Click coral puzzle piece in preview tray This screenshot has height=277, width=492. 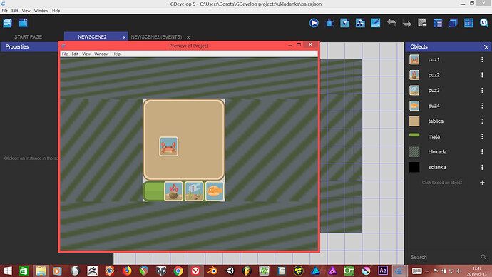[173, 191]
